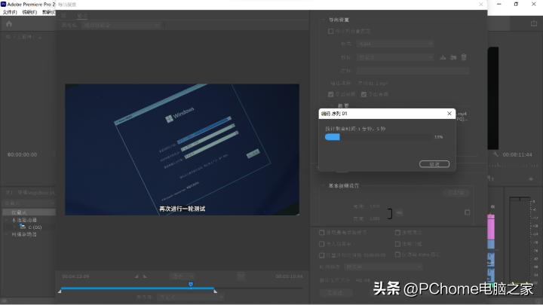Enable Import Into Project checkbox
This screenshot has height=305, width=543.
[321, 244]
